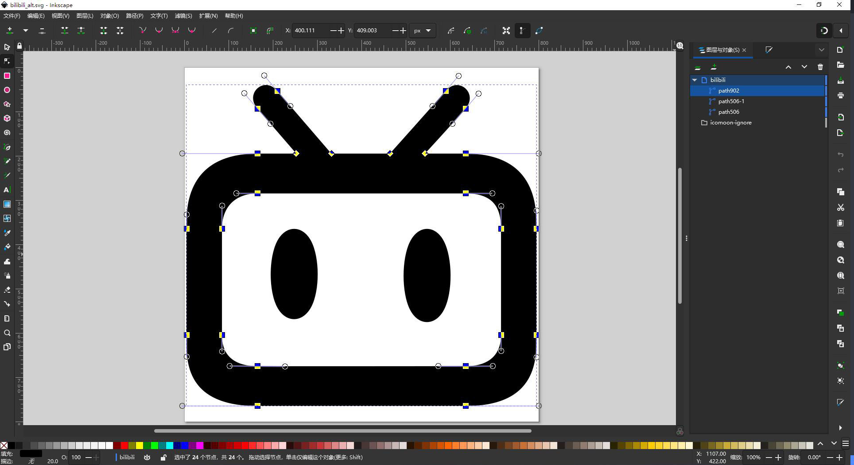
Task: Open the insert-node options dropdown arrow
Action: [26, 31]
